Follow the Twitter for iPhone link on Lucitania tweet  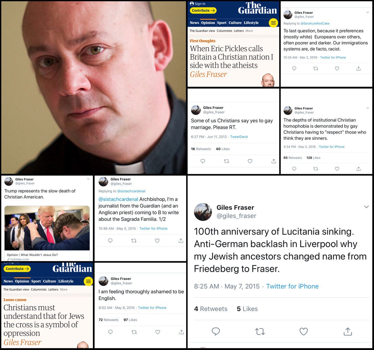[292, 286]
